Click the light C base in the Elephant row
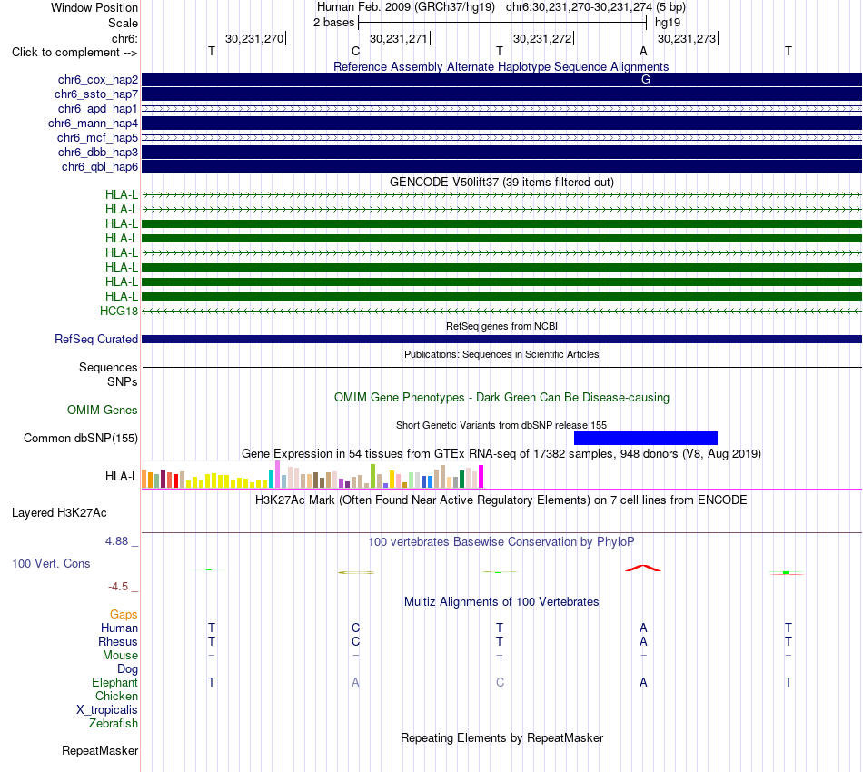The width and height of the screenshot is (863, 772). 500,682
